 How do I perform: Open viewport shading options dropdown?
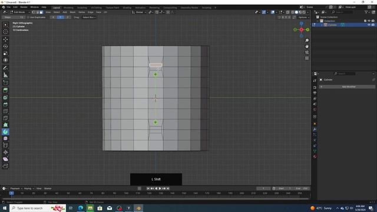tap(307, 12)
